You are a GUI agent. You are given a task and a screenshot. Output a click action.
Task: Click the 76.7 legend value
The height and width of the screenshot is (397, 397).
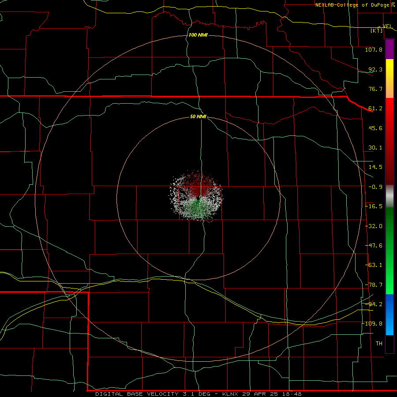tap(375, 89)
